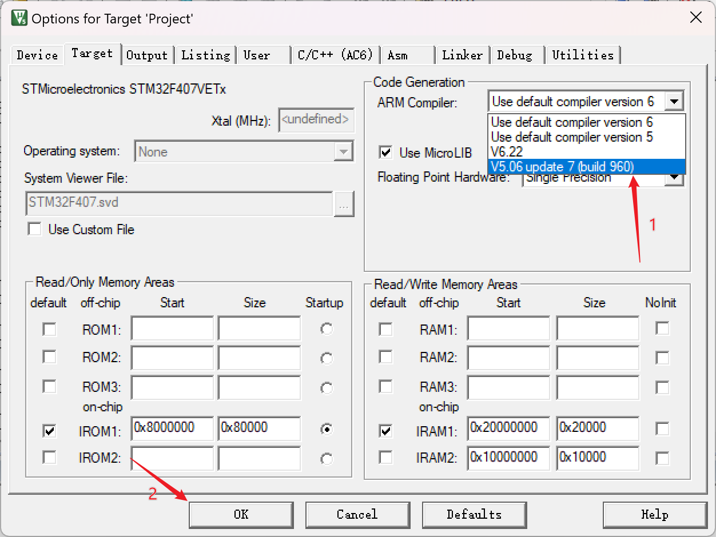Viewport: 716px width, 537px height.
Task: Open the ARM Compiler dropdown arrow
Action: pyautogui.click(x=674, y=102)
